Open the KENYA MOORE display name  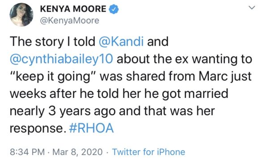[73, 9]
